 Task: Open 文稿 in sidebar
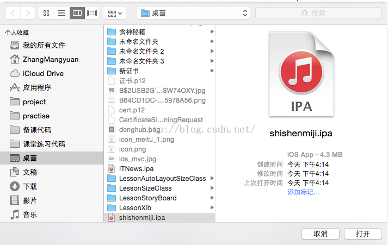point(52,172)
